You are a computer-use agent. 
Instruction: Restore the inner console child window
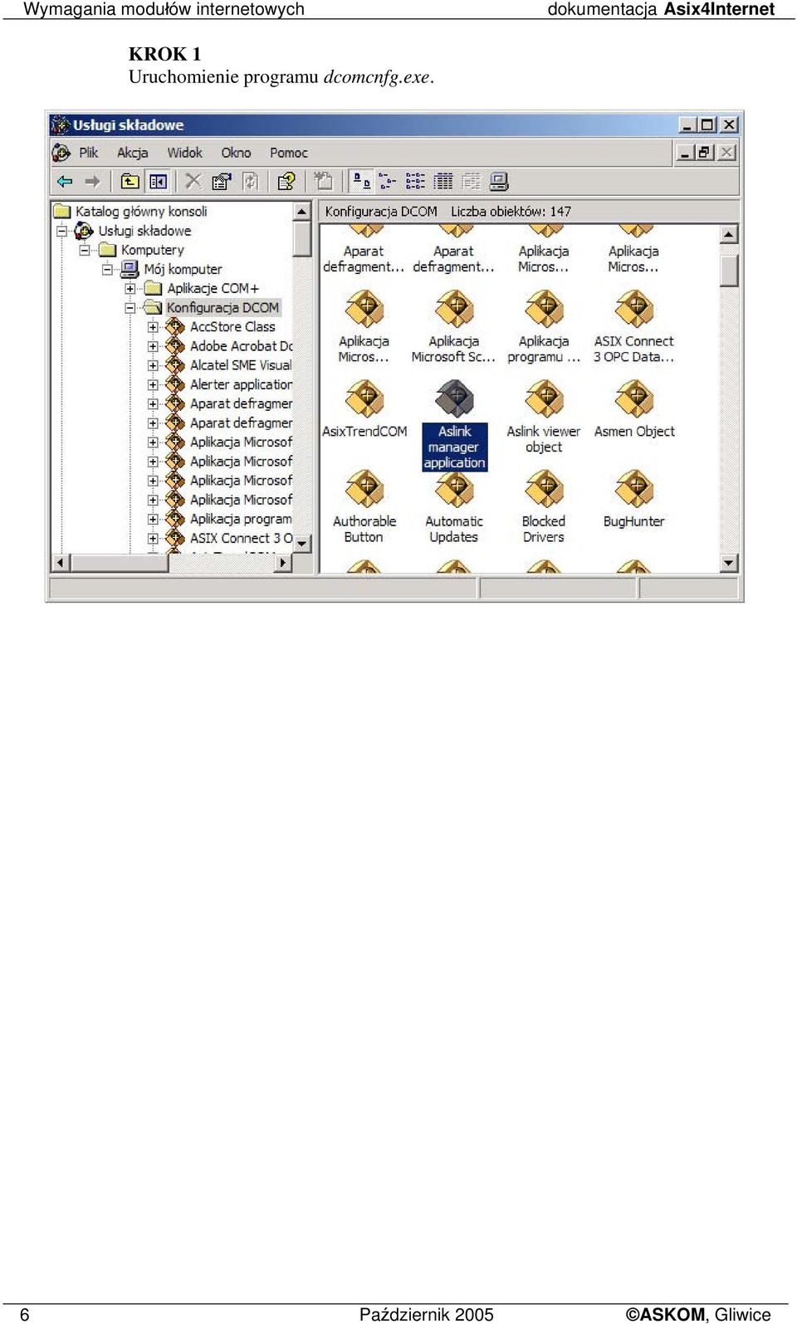pos(704,153)
